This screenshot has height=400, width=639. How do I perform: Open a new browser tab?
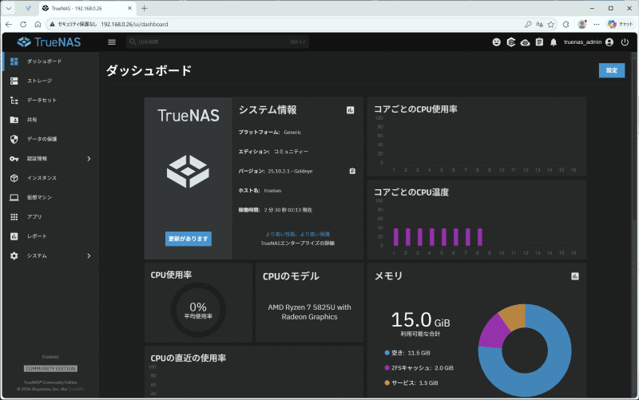145,8
